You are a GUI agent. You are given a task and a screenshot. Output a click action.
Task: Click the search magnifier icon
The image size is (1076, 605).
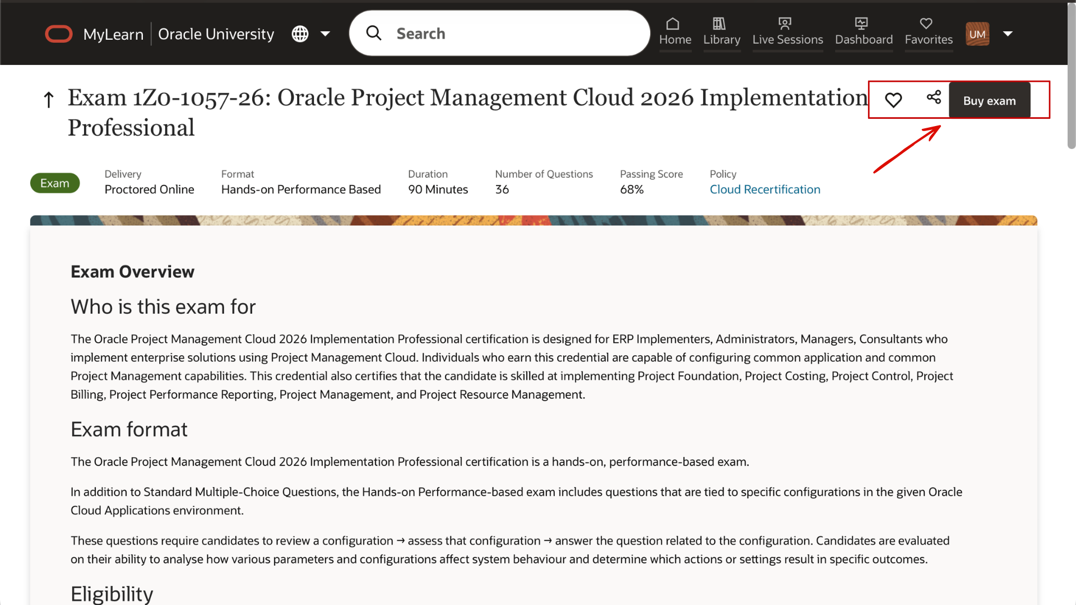point(374,33)
